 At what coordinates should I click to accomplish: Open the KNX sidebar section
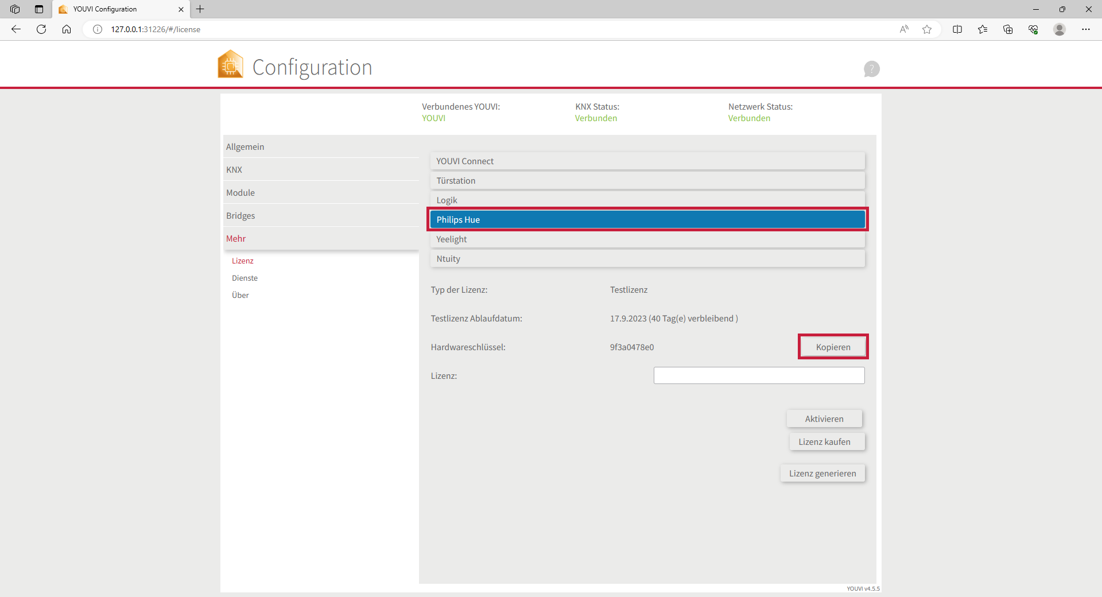321,170
